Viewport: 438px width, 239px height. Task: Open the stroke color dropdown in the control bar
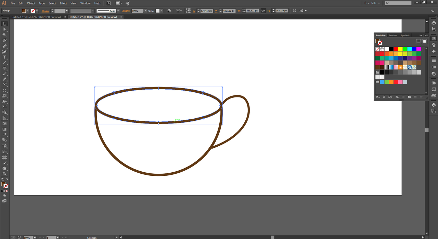pos(37,11)
